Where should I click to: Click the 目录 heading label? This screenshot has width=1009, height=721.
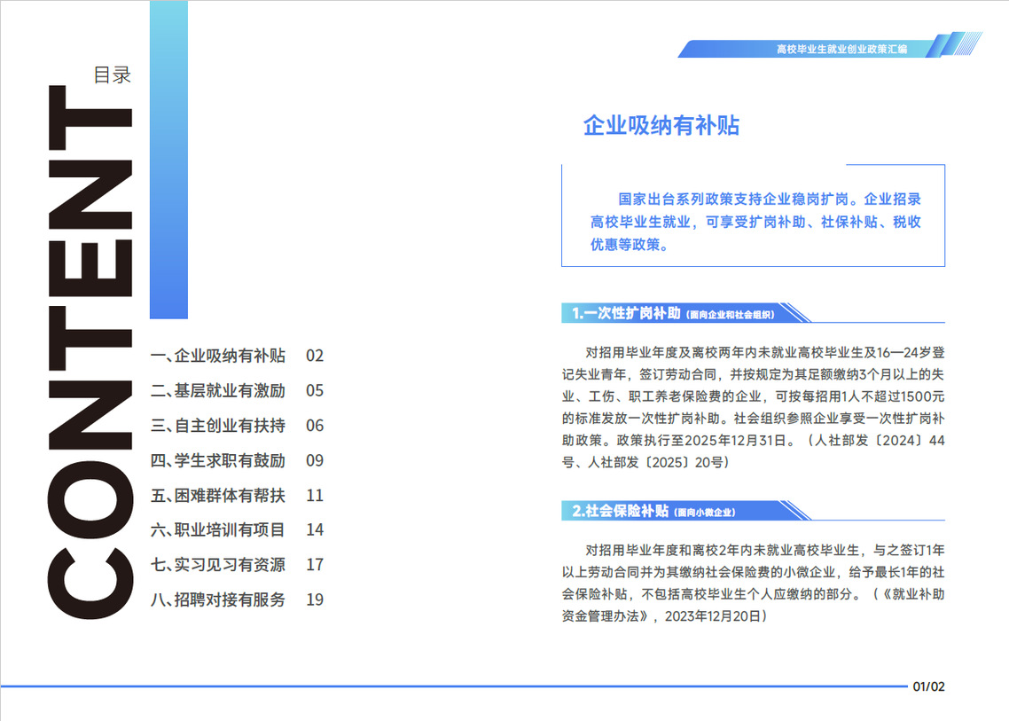113,76
